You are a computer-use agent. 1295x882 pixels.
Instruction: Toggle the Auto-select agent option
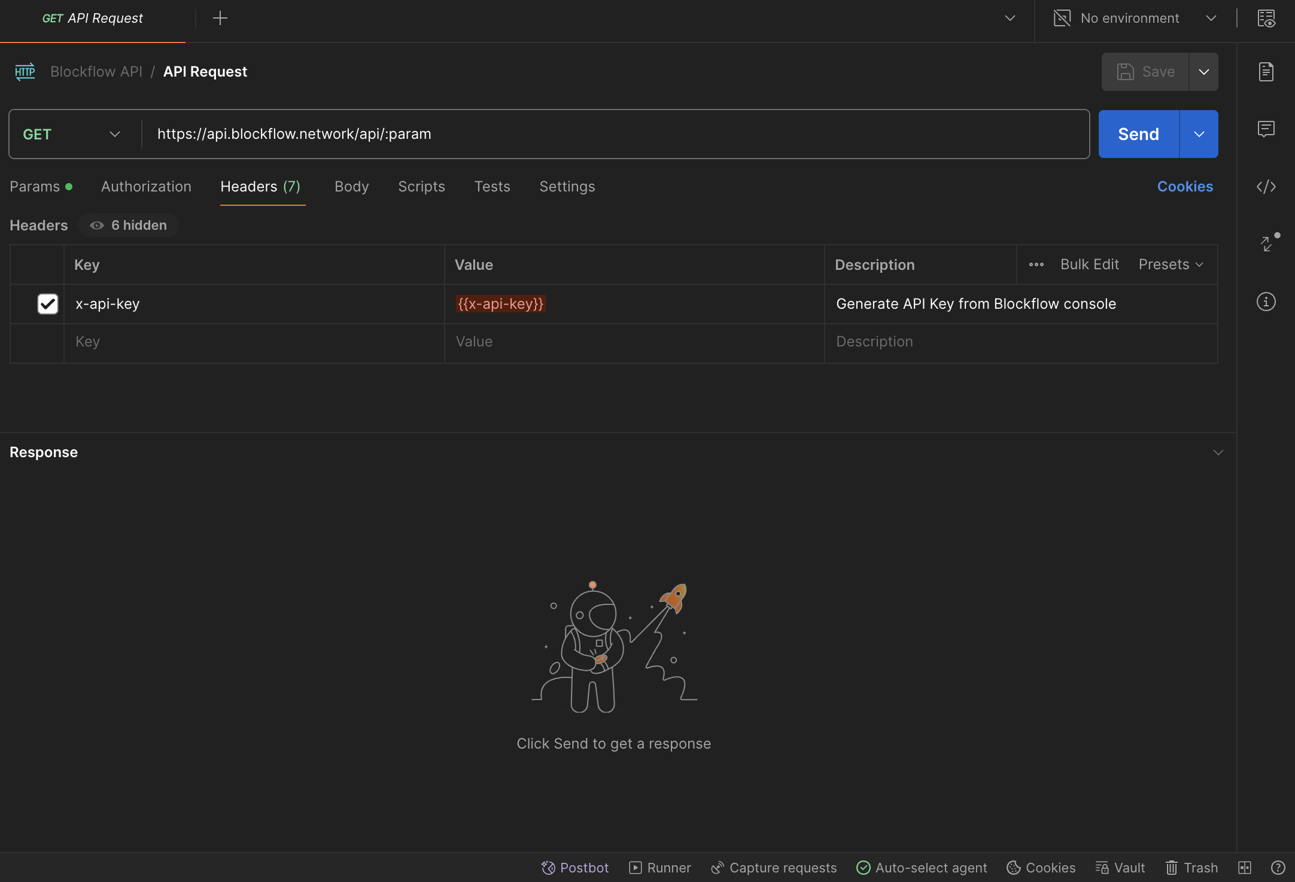[922, 868]
